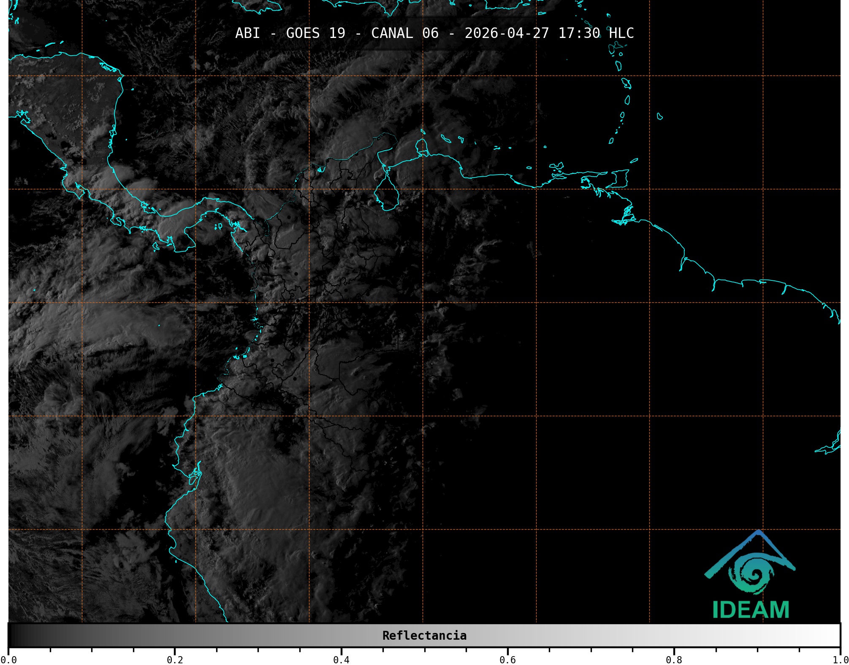Screen dimensions: 849x665
Task: Click the 0.8 tick label on colorbar
Action: point(674,660)
